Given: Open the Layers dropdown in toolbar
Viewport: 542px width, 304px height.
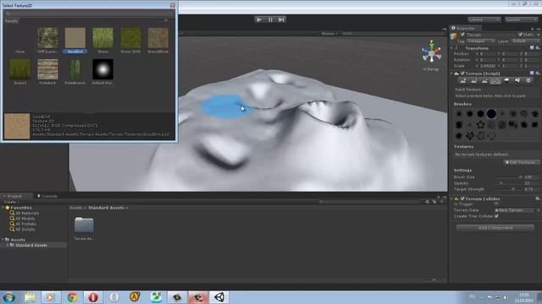Looking at the screenshot, I should pyautogui.click(x=484, y=19).
